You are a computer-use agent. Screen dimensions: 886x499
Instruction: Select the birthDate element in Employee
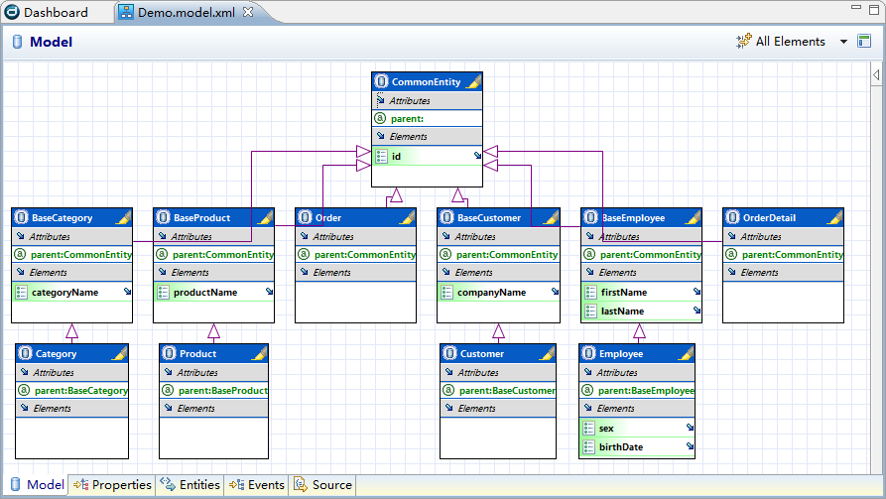coord(620,447)
